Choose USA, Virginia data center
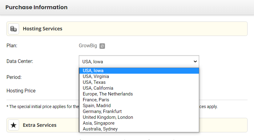 [x=139, y=76]
